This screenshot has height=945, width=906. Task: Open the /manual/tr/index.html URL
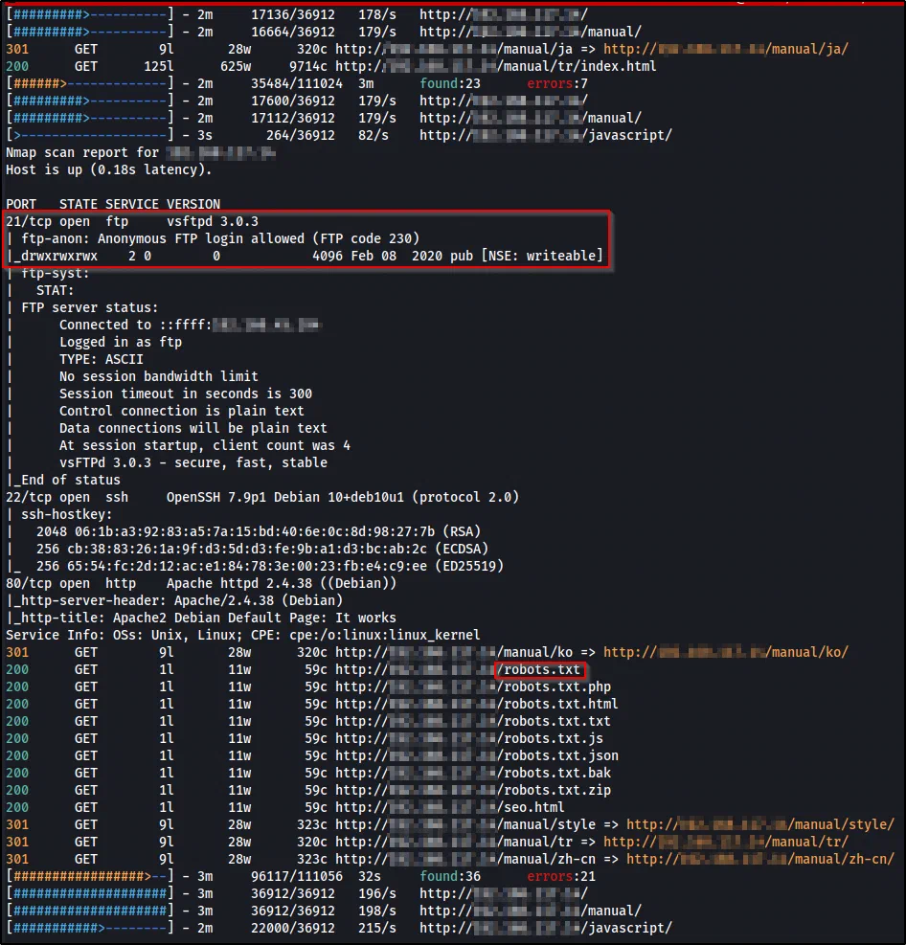tap(495, 66)
